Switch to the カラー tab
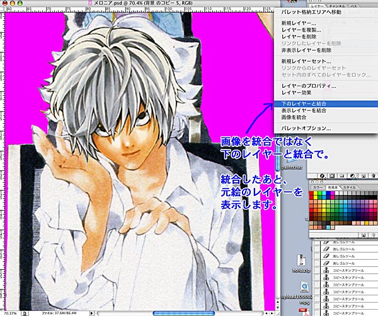Screen dimensions: 378x316 point(318,187)
